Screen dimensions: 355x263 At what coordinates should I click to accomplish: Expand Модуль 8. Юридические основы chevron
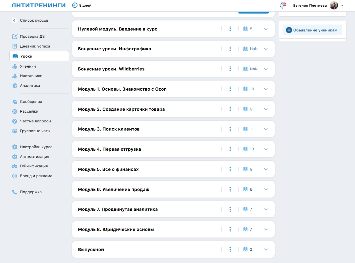click(x=266, y=229)
